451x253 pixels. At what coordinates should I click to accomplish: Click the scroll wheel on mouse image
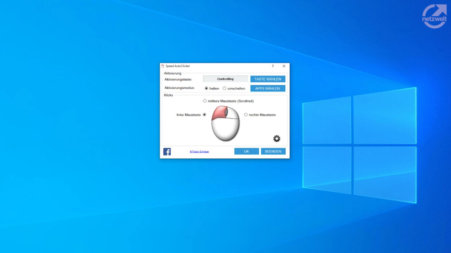[x=225, y=113]
